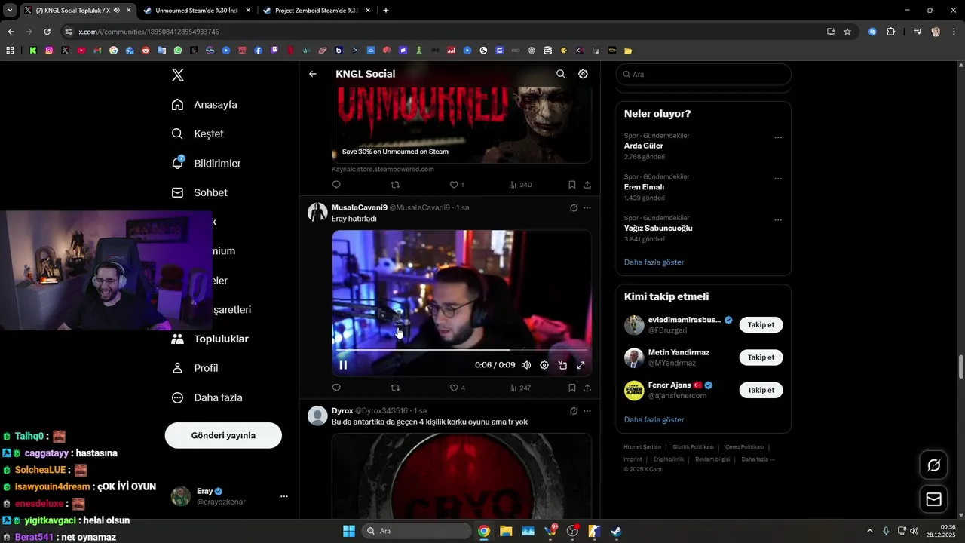This screenshot has height=543, width=965.
Task: Go back with the arrow beside KNGL Social
Action: (313, 74)
